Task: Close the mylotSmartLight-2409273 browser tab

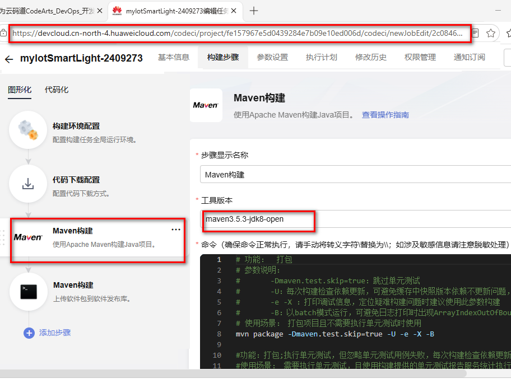Action: pos(234,11)
